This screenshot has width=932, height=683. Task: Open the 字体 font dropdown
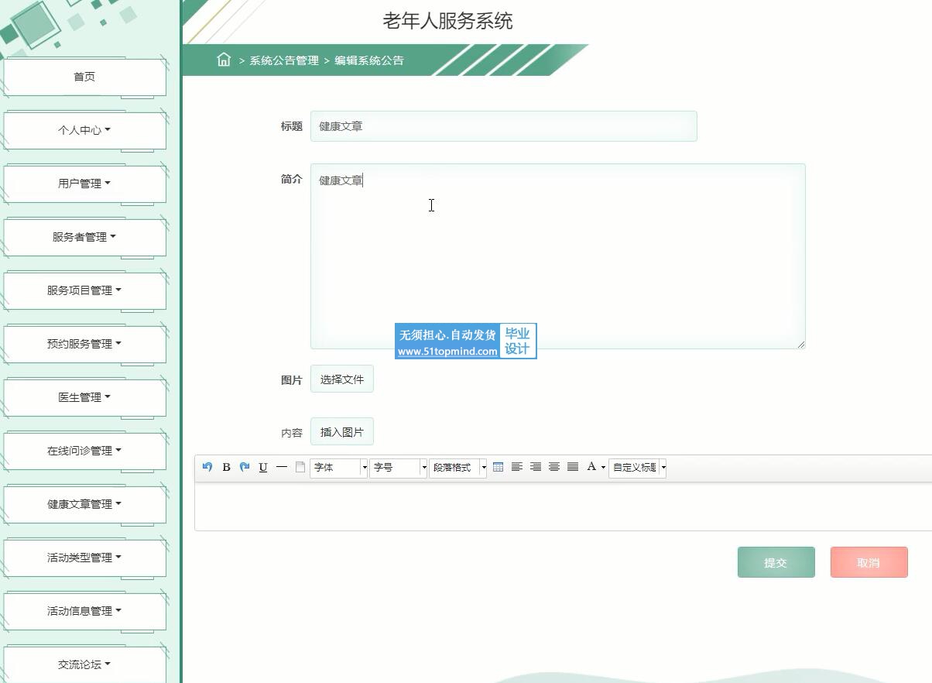coord(338,468)
